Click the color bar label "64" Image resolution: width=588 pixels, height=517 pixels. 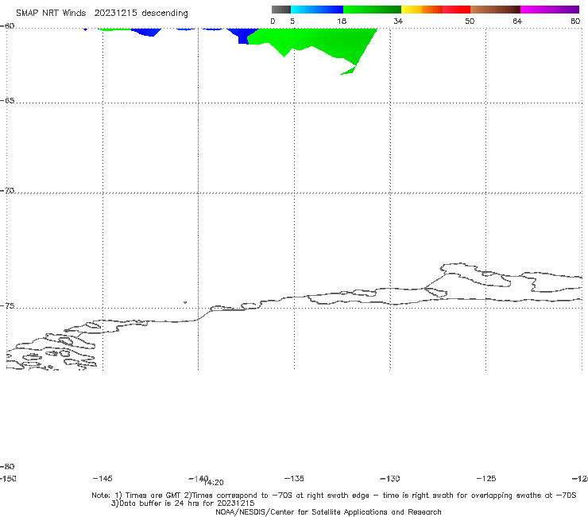point(517,21)
